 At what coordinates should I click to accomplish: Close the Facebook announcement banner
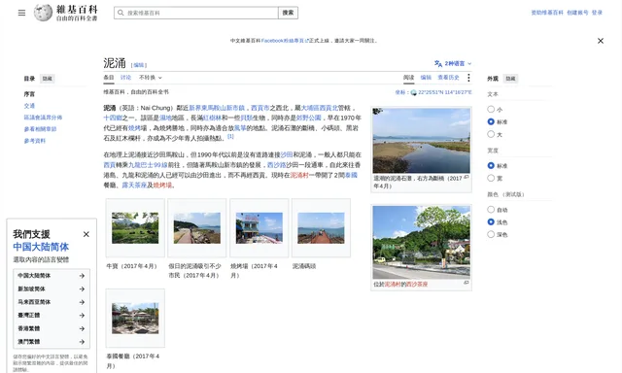pyautogui.click(x=601, y=41)
